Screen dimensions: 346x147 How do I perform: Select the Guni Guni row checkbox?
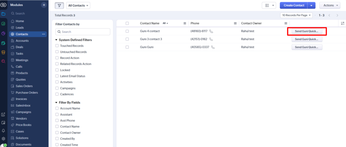pyautogui.click(x=127, y=47)
